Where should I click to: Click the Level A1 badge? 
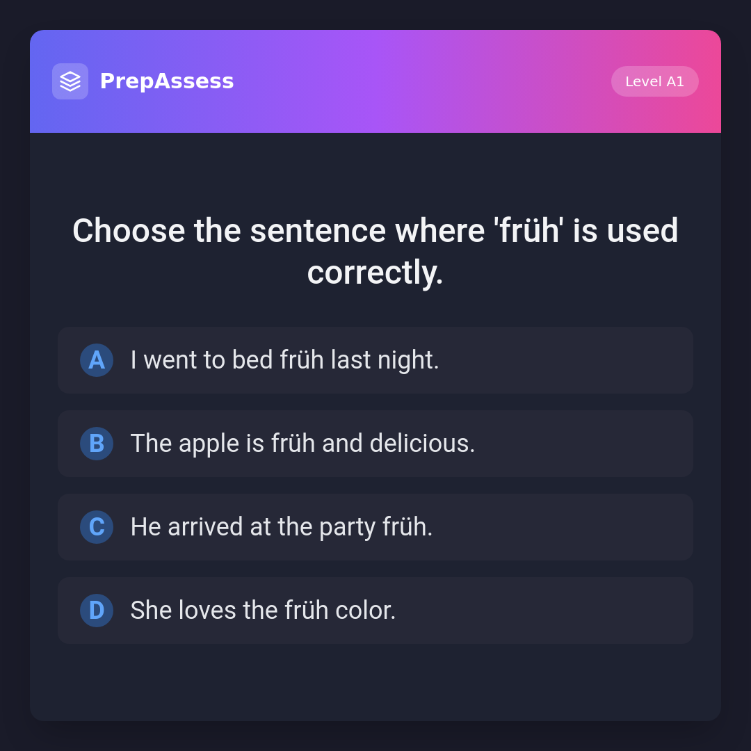coord(654,81)
